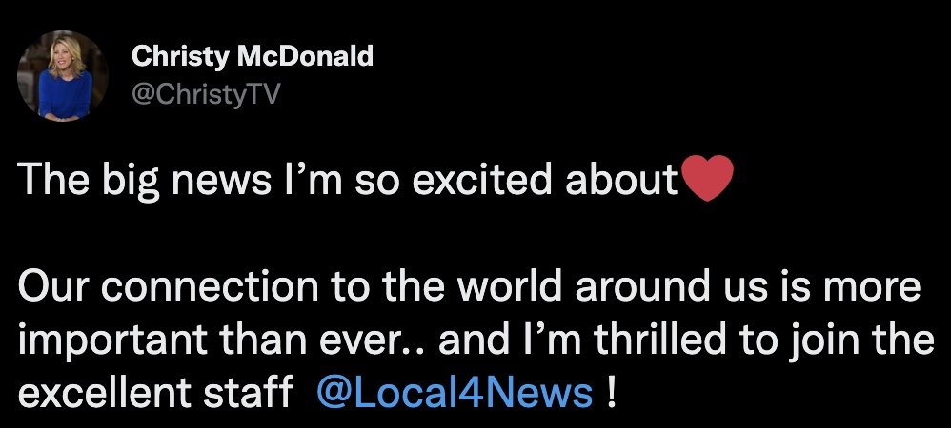Click the words 'excellent staff'
Image resolution: width=951 pixels, height=428 pixels.
[x=156, y=392]
